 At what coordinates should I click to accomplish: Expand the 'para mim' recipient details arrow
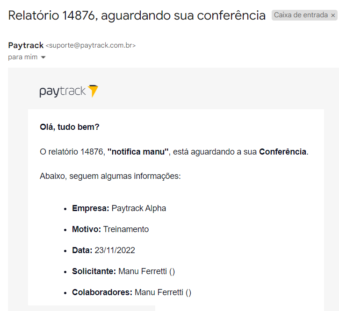[x=43, y=57]
